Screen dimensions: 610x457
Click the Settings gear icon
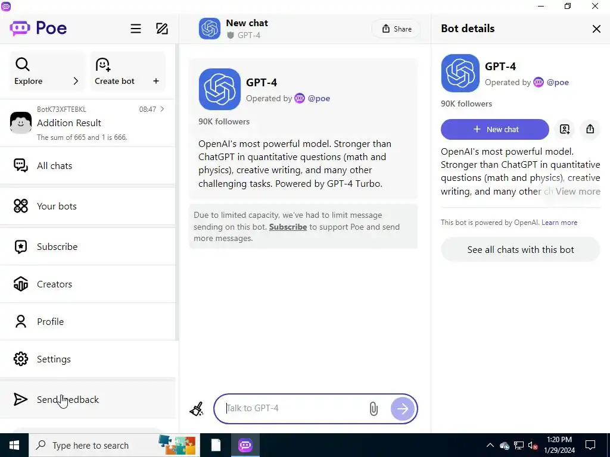click(x=21, y=359)
